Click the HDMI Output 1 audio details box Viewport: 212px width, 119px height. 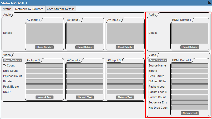190,33
